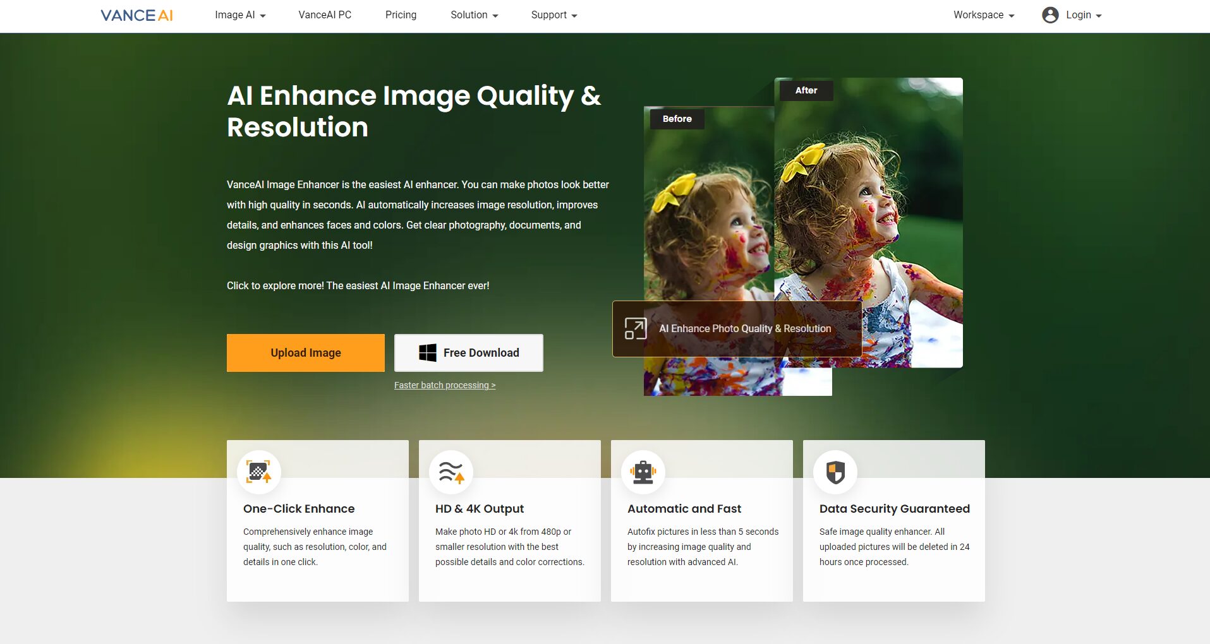Click the user account avatar icon

pos(1050,15)
